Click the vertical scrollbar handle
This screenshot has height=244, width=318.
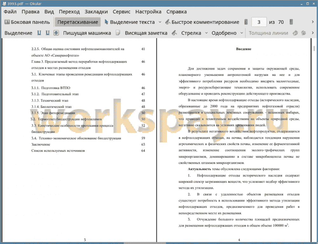pyautogui.click(x=314, y=48)
